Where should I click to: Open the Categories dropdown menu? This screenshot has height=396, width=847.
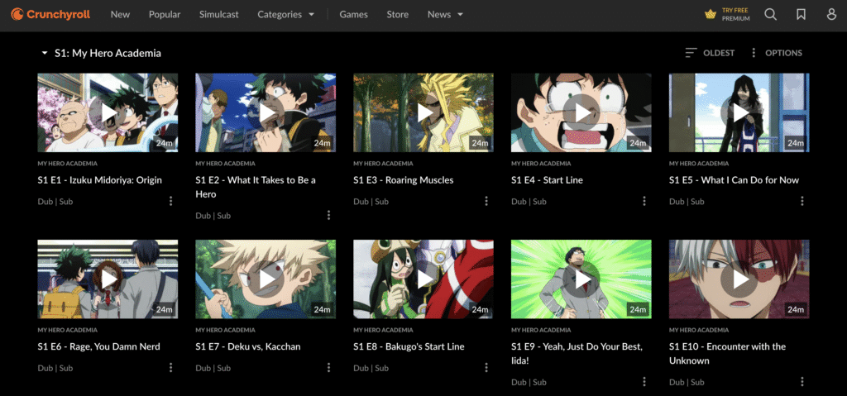point(285,15)
